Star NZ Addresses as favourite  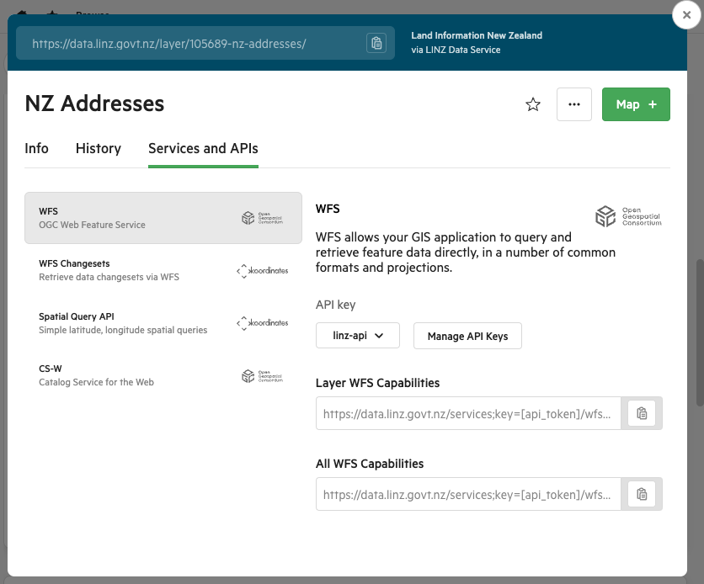coord(533,104)
